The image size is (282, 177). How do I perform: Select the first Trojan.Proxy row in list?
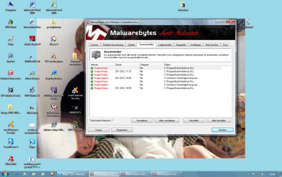(156, 68)
